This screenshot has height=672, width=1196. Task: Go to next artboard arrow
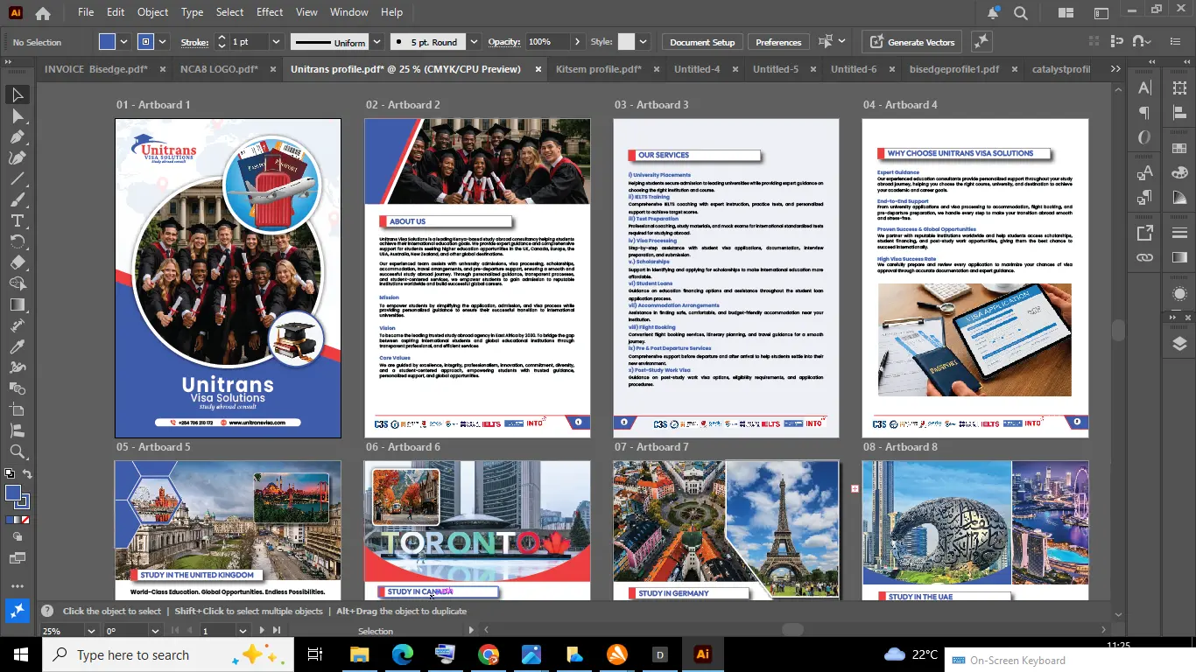[x=262, y=631]
